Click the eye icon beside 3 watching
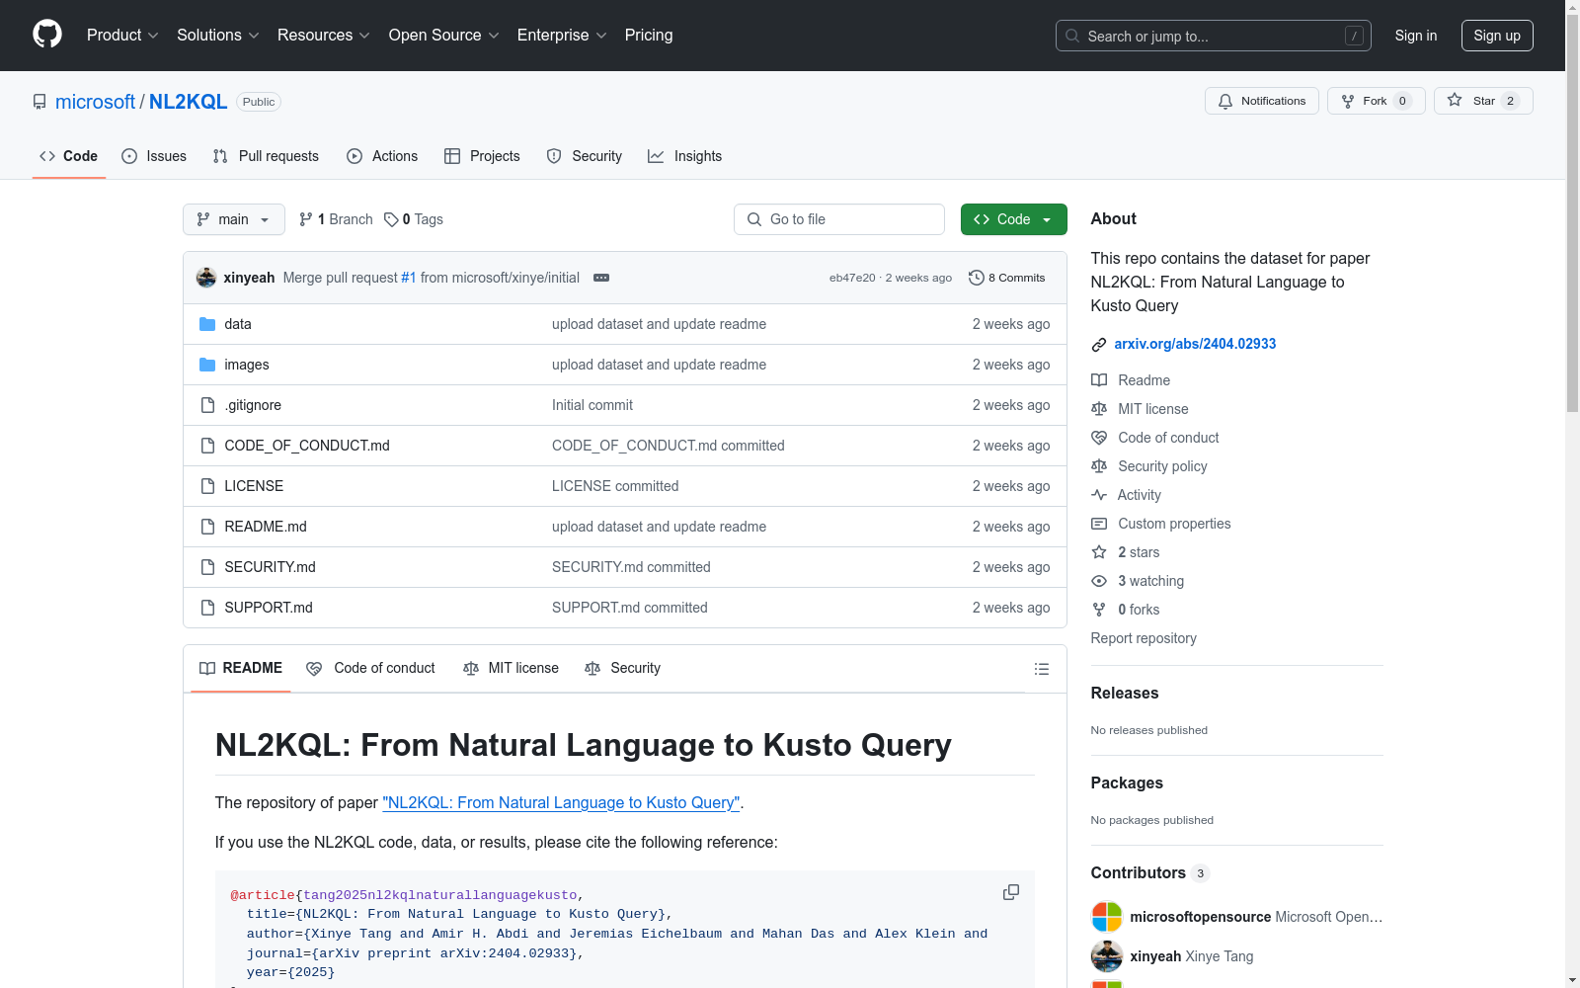 pyautogui.click(x=1099, y=581)
